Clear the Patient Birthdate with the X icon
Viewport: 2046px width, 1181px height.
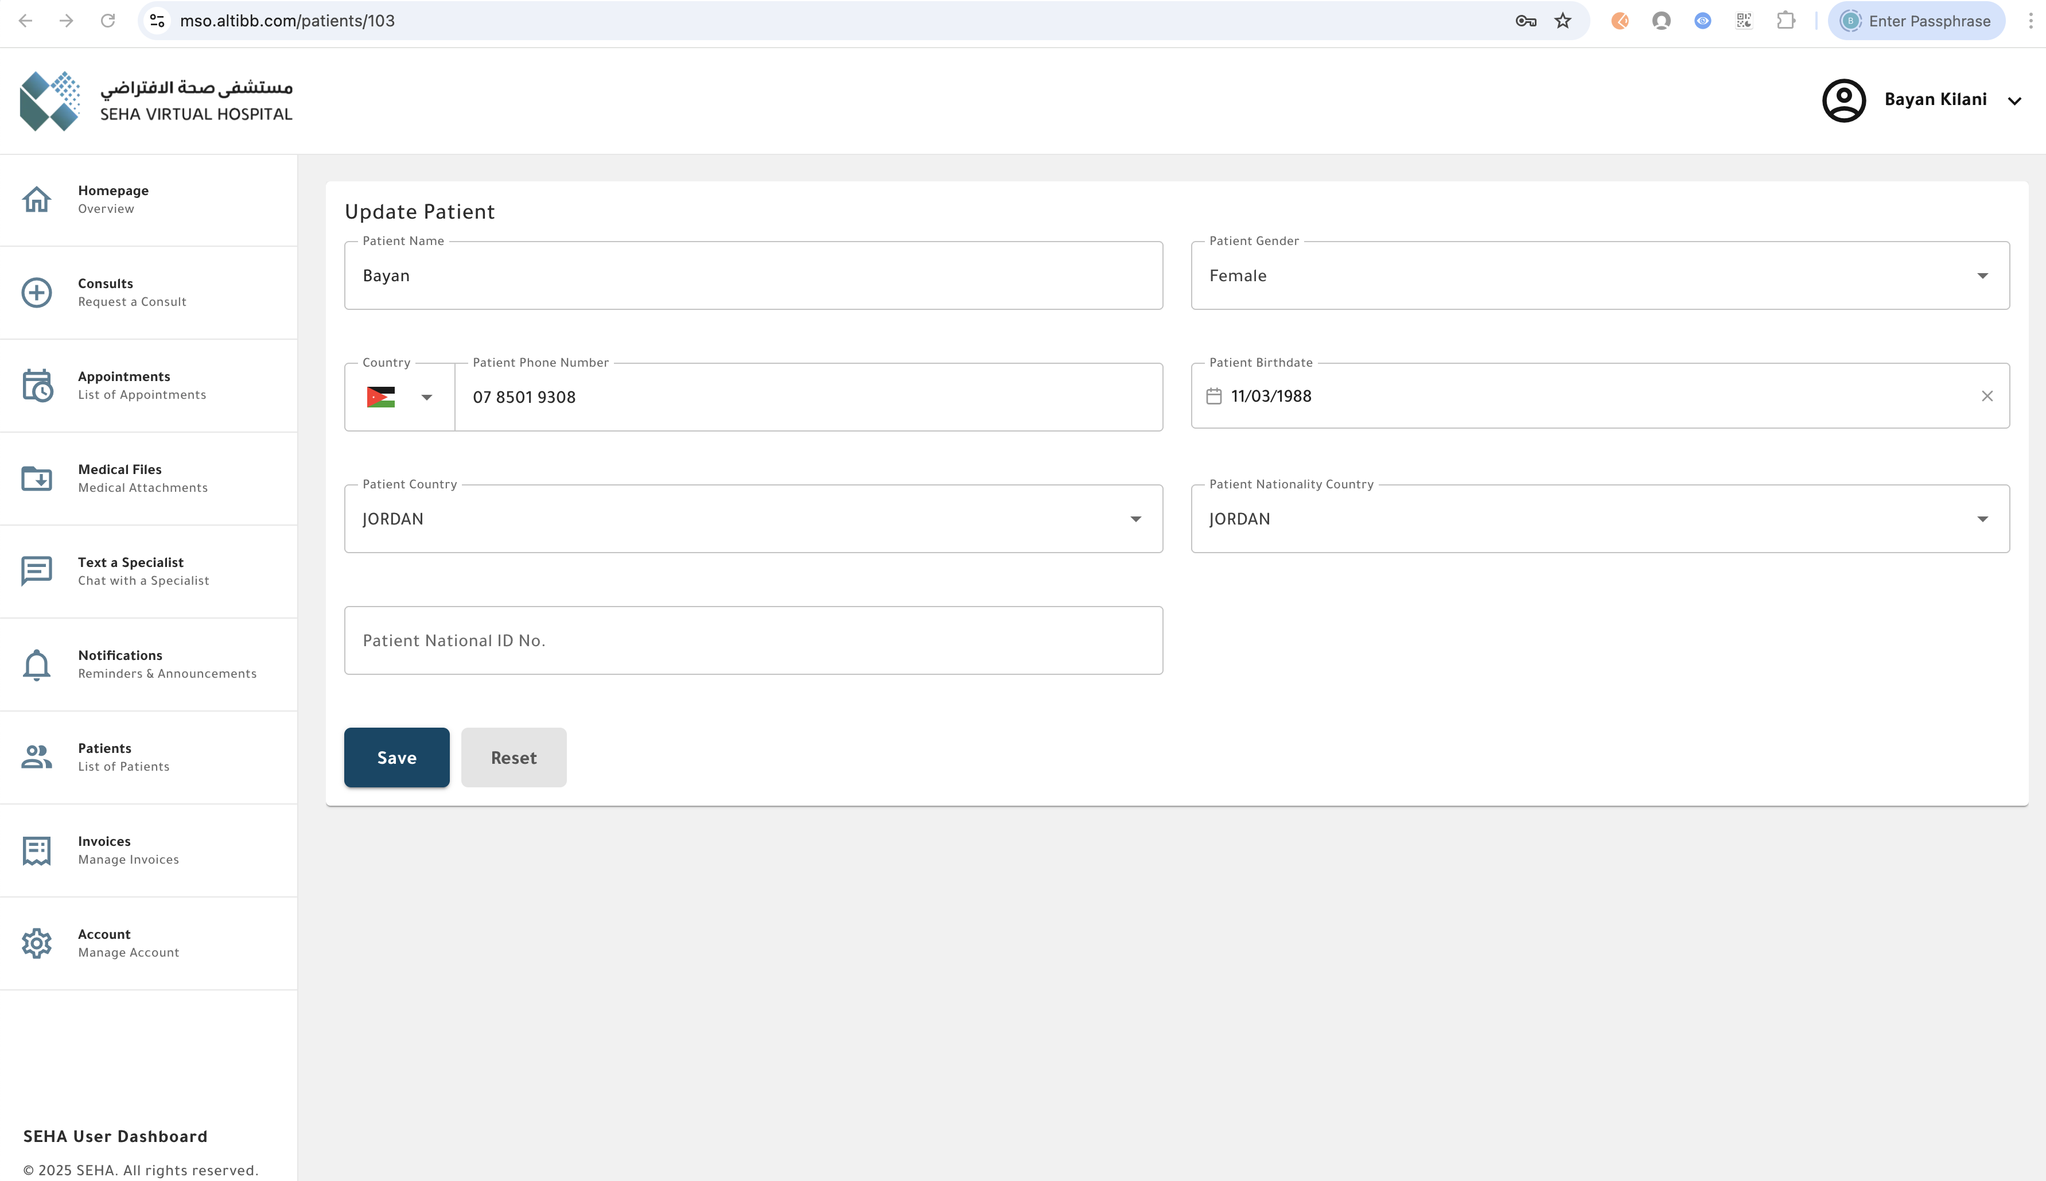point(1987,396)
